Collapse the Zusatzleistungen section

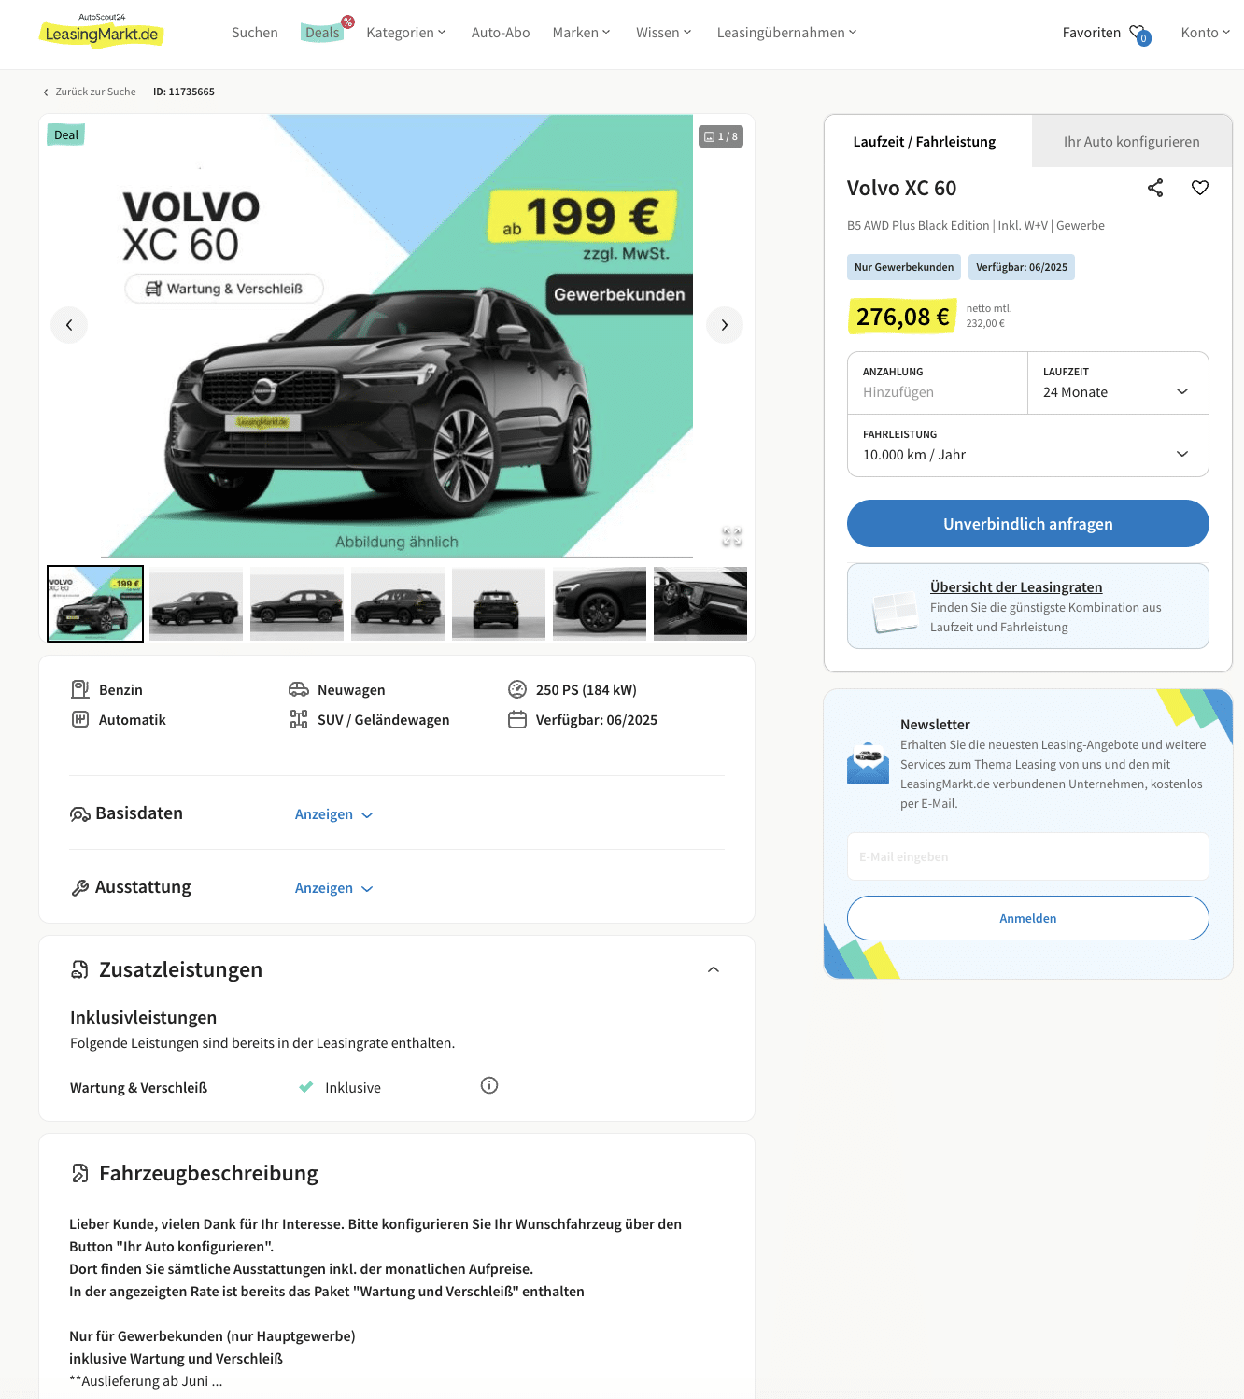coord(714,969)
